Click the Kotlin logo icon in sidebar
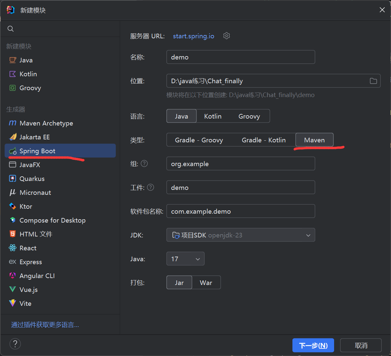The image size is (391, 356). (x=13, y=74)
